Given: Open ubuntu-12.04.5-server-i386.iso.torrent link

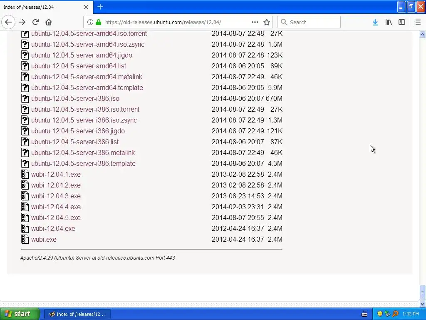Looking at the screenshot, I should coord(85,110).
